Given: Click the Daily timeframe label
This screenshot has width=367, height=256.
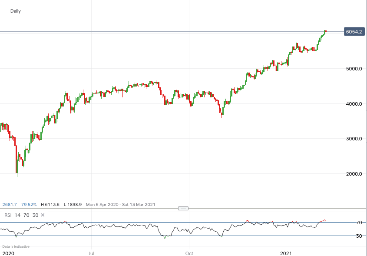Looking at the screenshot, I should [15, 11].
